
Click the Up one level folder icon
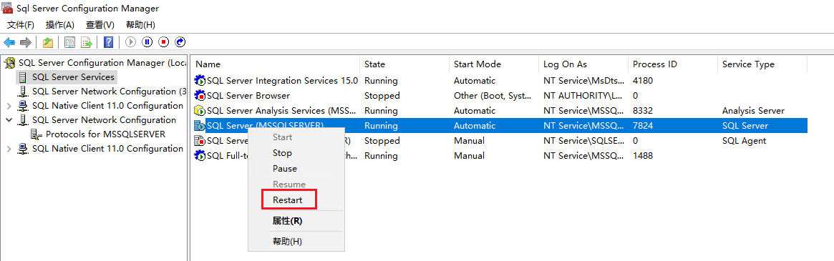pos(49,42)
